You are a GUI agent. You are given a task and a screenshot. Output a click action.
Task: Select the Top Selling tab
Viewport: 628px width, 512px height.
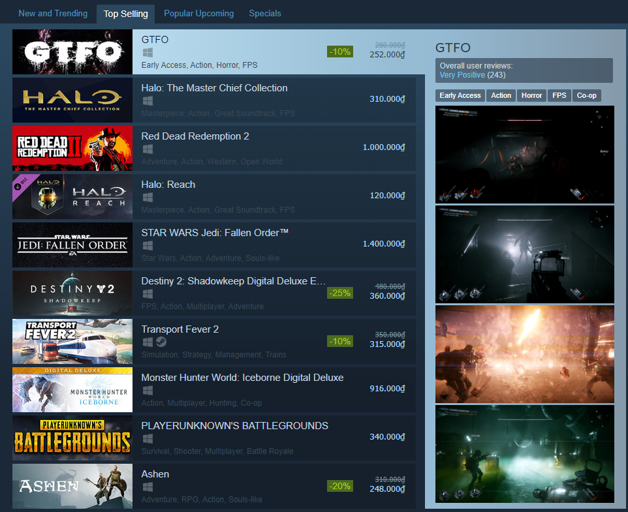[126, 14]
